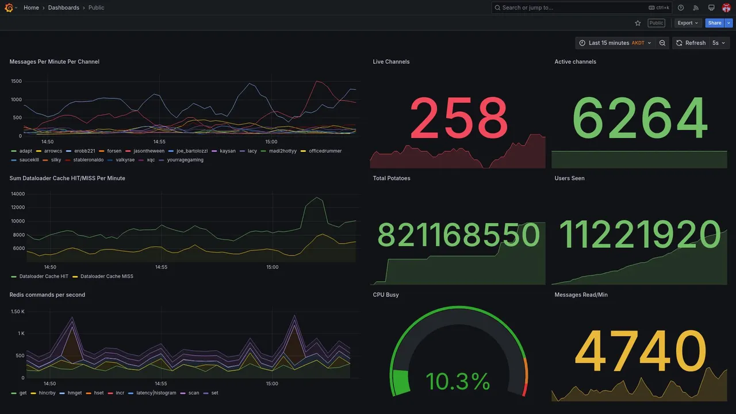Open the user profile avatar
The height and width of the screenshot is (414, 736).
(726, 7)
